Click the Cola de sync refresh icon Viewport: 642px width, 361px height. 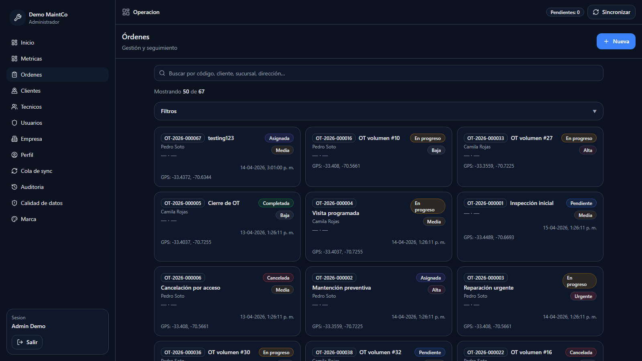[x=14, y=171]
